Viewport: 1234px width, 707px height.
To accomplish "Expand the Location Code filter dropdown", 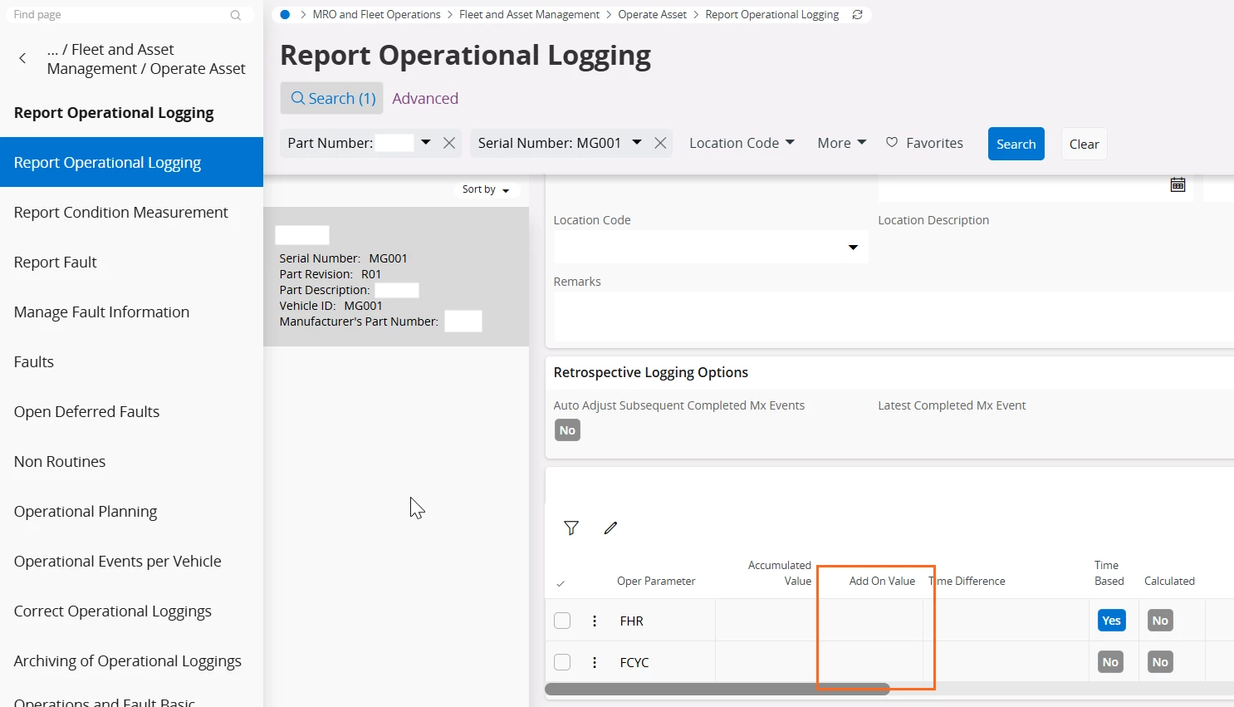I will (742, 143).
